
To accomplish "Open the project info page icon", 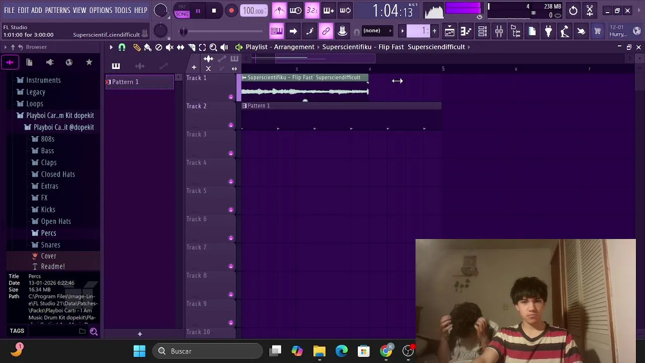I will pyautogui.click(x=532, y=32).
